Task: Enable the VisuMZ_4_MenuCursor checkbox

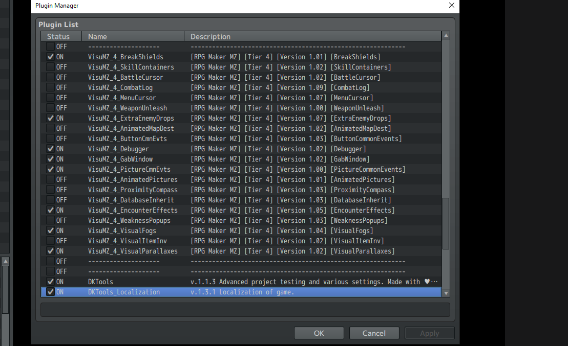Action: (x=50, y=98)
